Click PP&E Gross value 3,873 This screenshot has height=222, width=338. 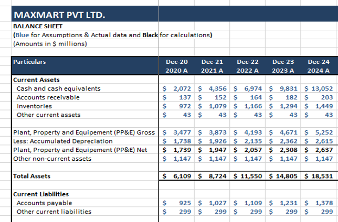[218, 132]
